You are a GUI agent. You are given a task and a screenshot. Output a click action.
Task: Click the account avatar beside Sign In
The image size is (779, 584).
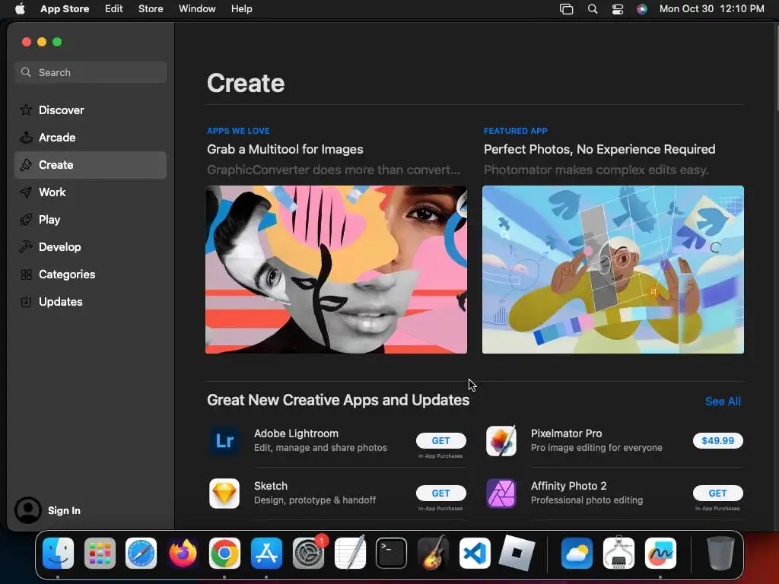click(28, 510)
